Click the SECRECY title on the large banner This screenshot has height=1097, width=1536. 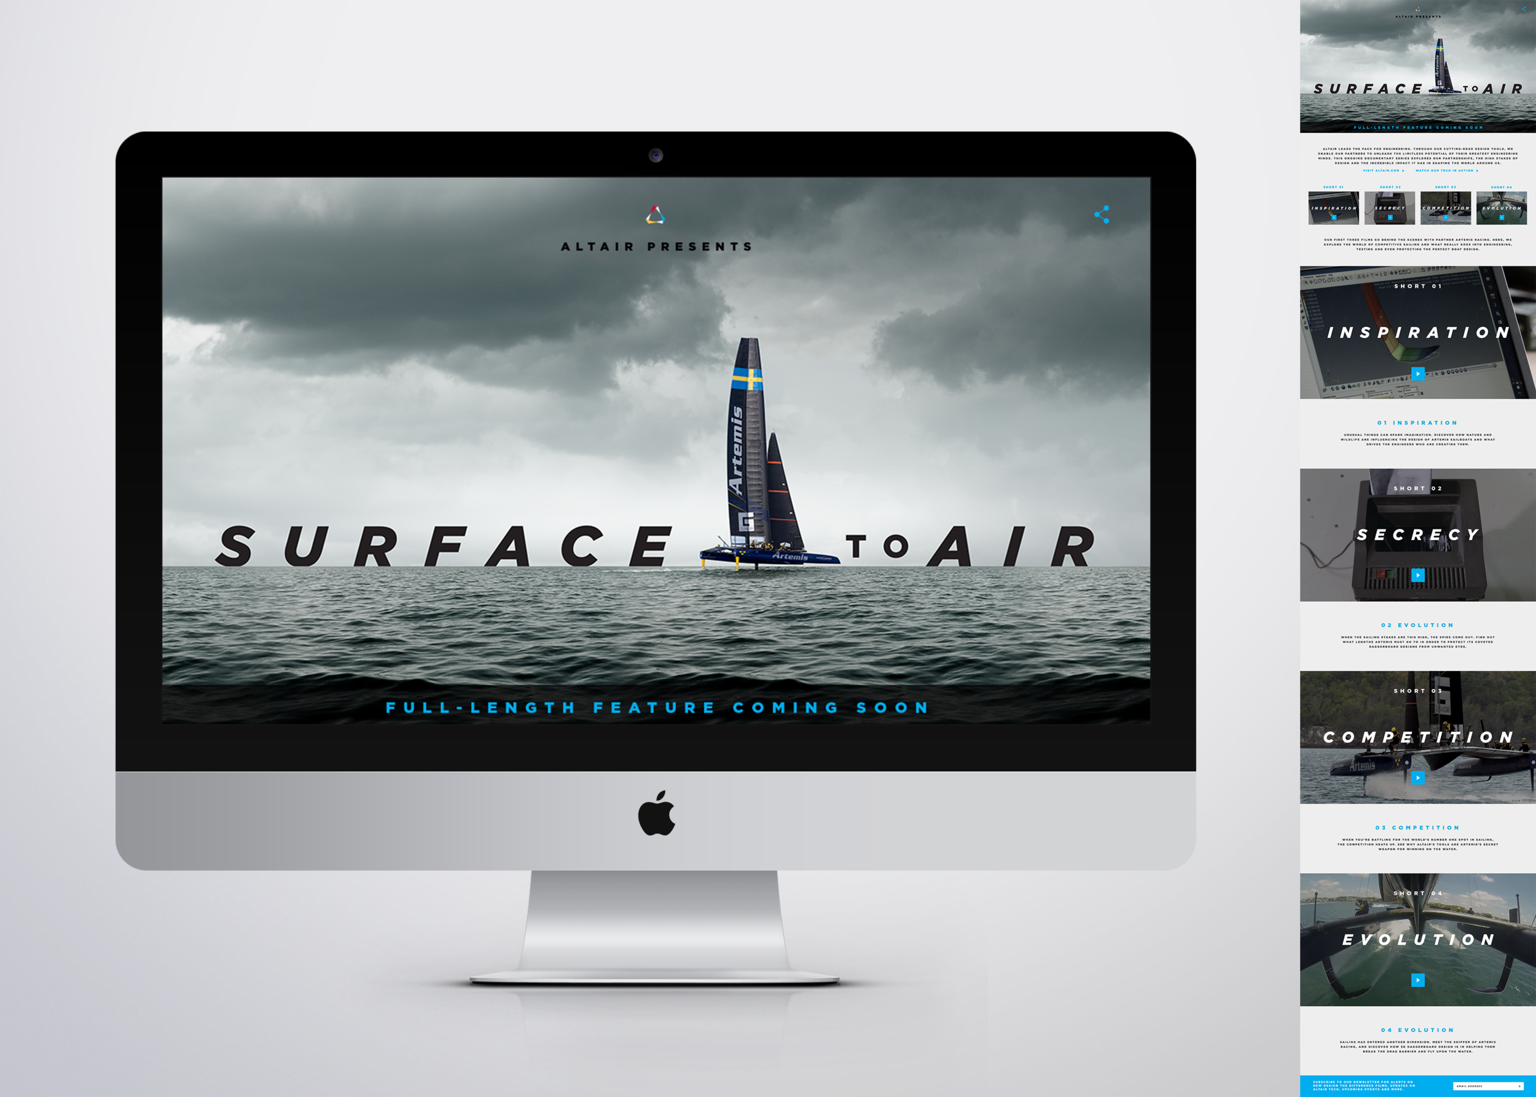click(x=1418, y=535)
